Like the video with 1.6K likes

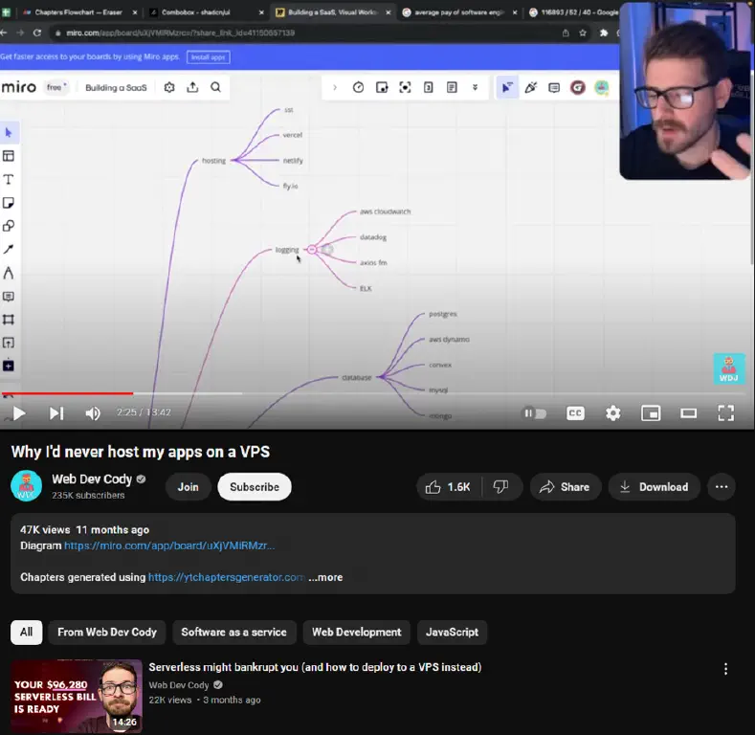click(x=448, y=487)
